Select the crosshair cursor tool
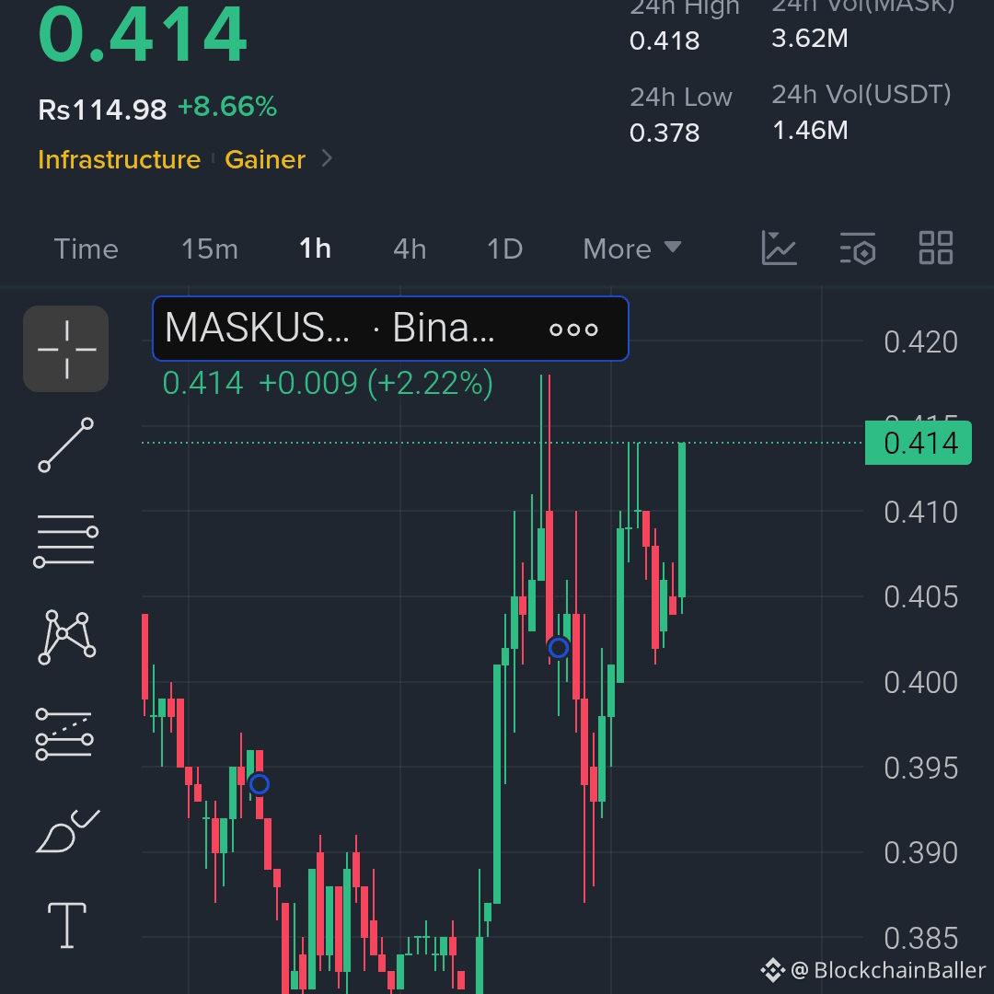The image size is (994, 994). 66,349
